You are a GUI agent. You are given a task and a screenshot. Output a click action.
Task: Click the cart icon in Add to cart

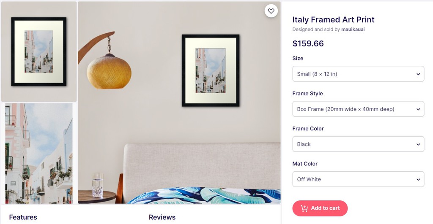point(304,208)
